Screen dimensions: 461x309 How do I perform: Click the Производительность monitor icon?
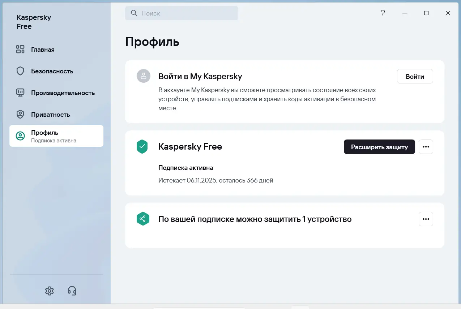click(20, 93)
